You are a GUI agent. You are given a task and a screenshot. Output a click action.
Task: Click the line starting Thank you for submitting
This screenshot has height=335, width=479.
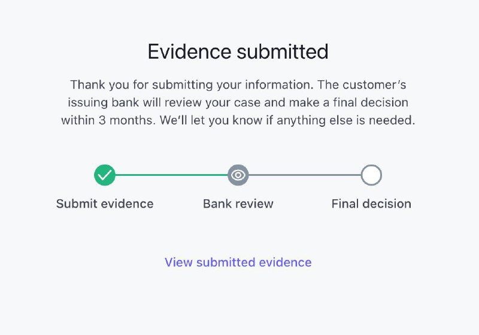click(x=238, y=85)
